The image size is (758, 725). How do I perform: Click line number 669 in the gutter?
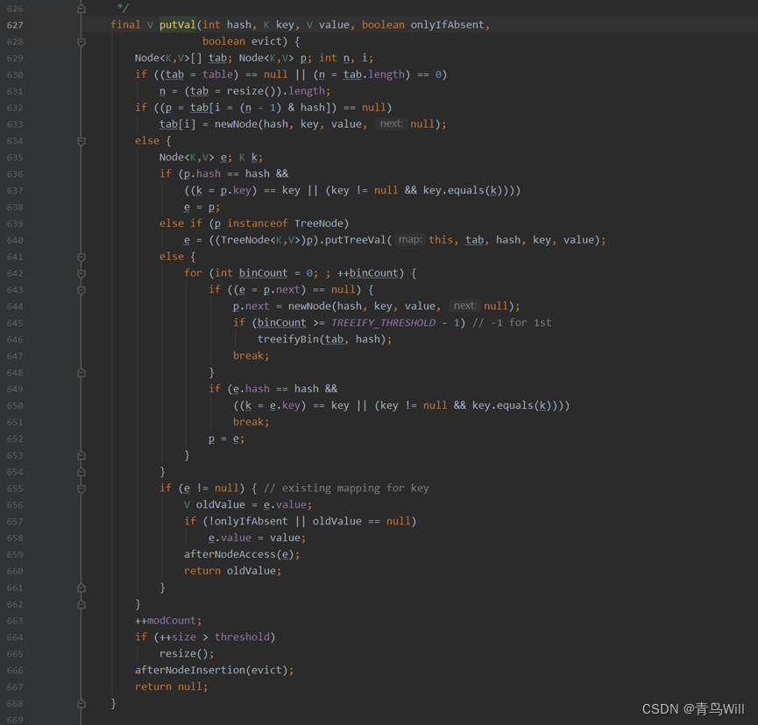click(15, 720)
